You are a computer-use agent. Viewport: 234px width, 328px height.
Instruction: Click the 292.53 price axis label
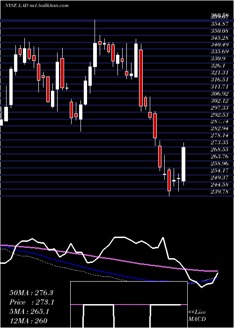point(219,115)
